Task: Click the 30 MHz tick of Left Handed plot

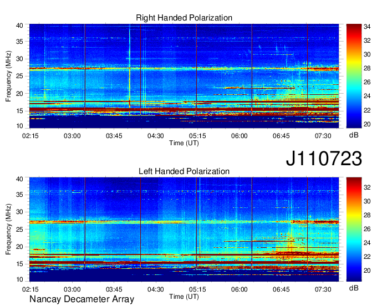Action: [x=19, y=212]
